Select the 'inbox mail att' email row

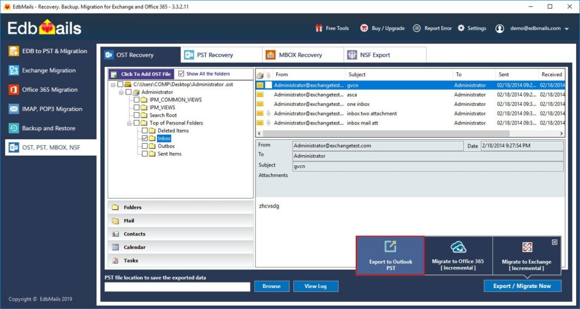pos(410,123)
